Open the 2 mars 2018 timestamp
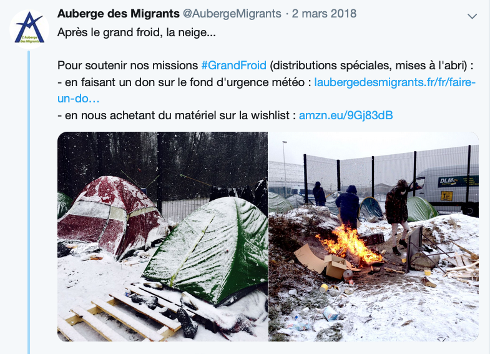The image size is (490, 354). pyautogui.click(x=324, y=14)
